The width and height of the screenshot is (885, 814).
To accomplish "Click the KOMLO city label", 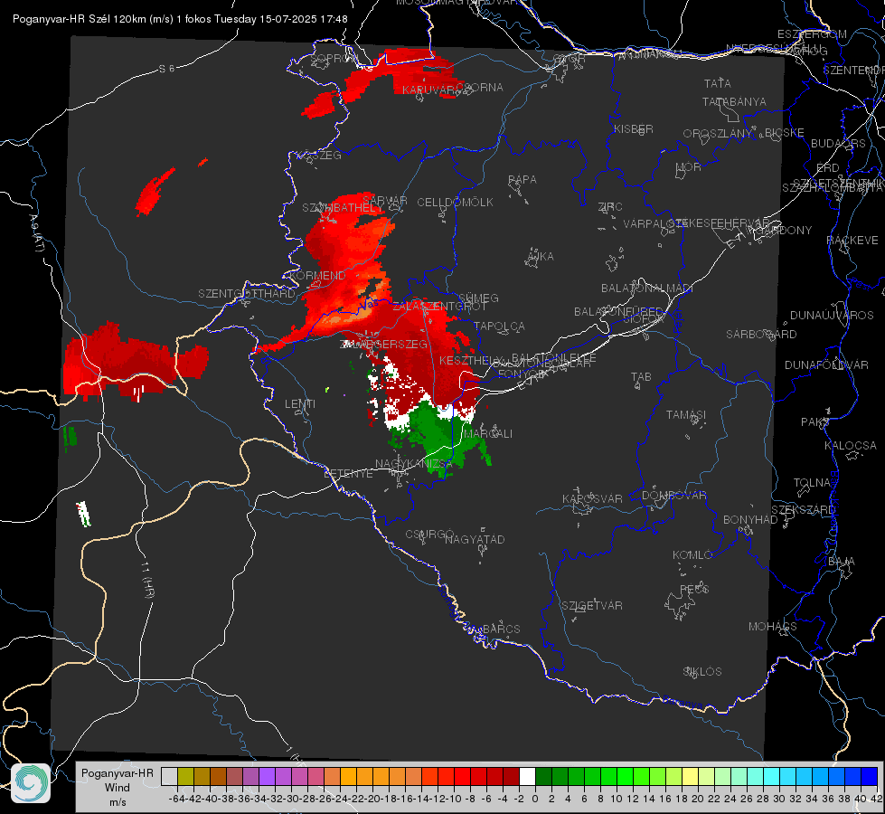I will coord(692,555).
